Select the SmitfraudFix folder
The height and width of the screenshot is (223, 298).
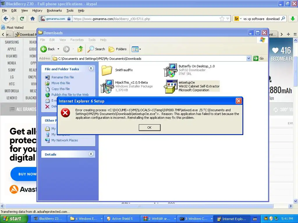pyautogui.click(x=117, y=70)
